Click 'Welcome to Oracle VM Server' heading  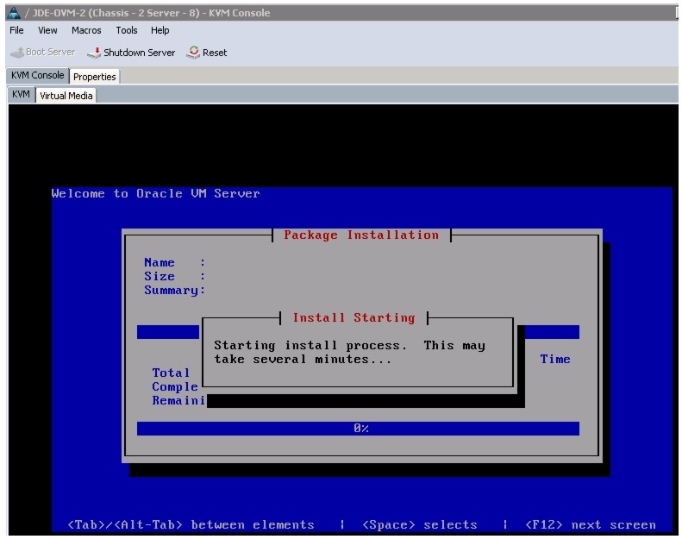(x=156, y=193)
